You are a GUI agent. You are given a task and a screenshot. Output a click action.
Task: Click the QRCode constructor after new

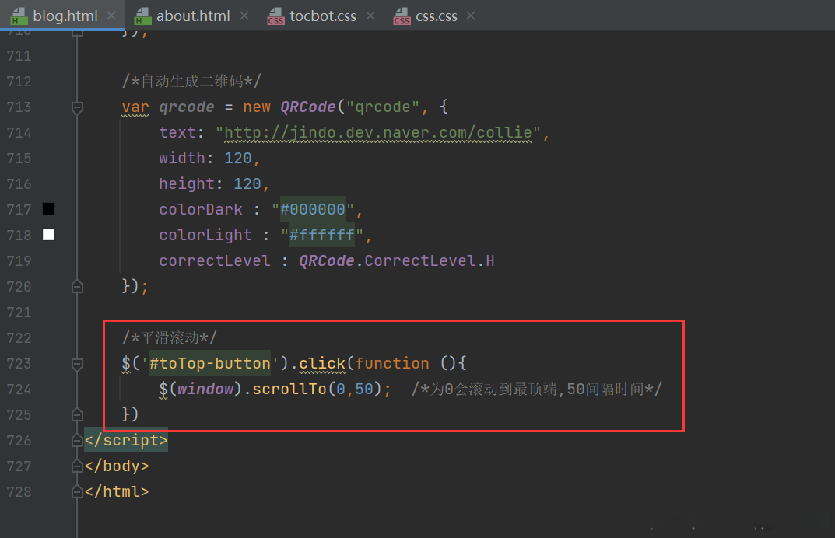point(308,107)
